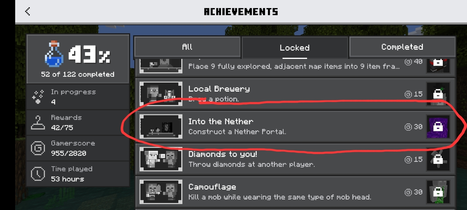
Task: Open the Local Brewery achievement
Action: click(x=295, y=94)
